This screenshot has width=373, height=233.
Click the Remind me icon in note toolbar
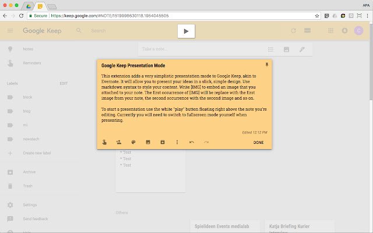pos(104,142)
